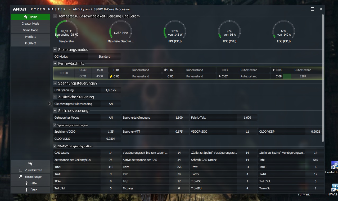Open the Über about entry
The image size is (338, 201).
point(30,190)
